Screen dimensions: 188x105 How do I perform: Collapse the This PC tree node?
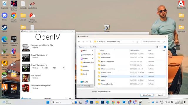(x=78, y=82)
